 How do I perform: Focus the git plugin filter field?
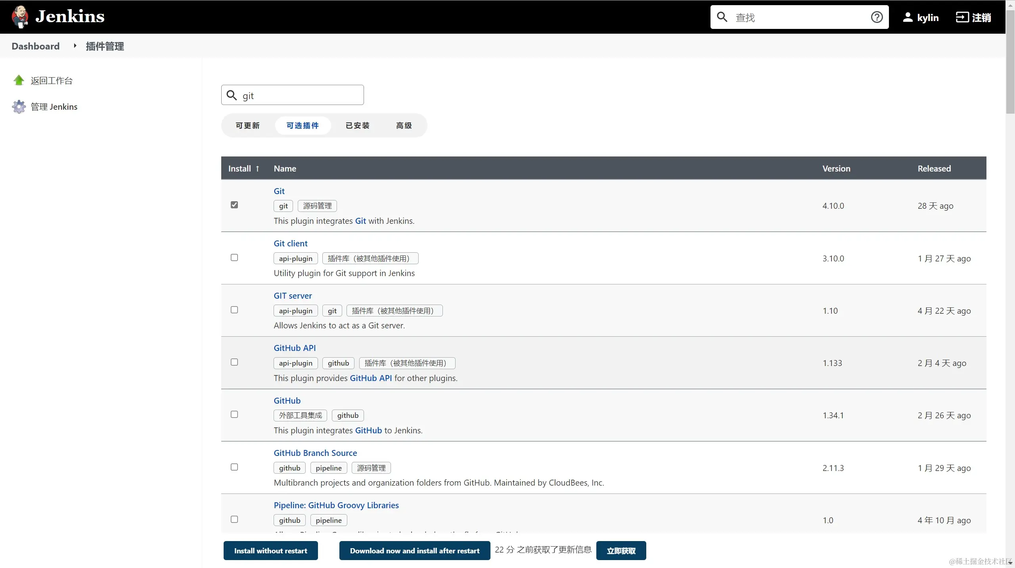point(301,95)
